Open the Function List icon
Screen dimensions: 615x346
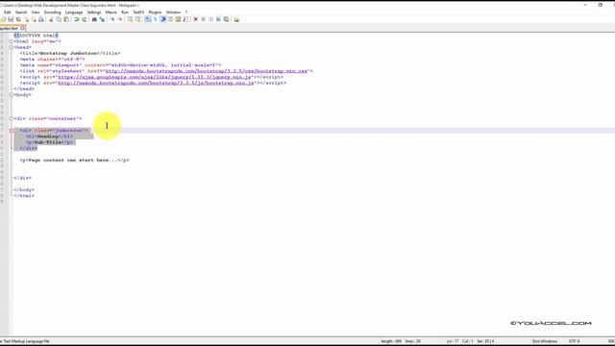click(x=185, y=19)
